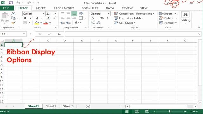The height and width of the screenshot is (114, 203).
Task: Click the Cut scissors icon
Action: click(13, 13)
